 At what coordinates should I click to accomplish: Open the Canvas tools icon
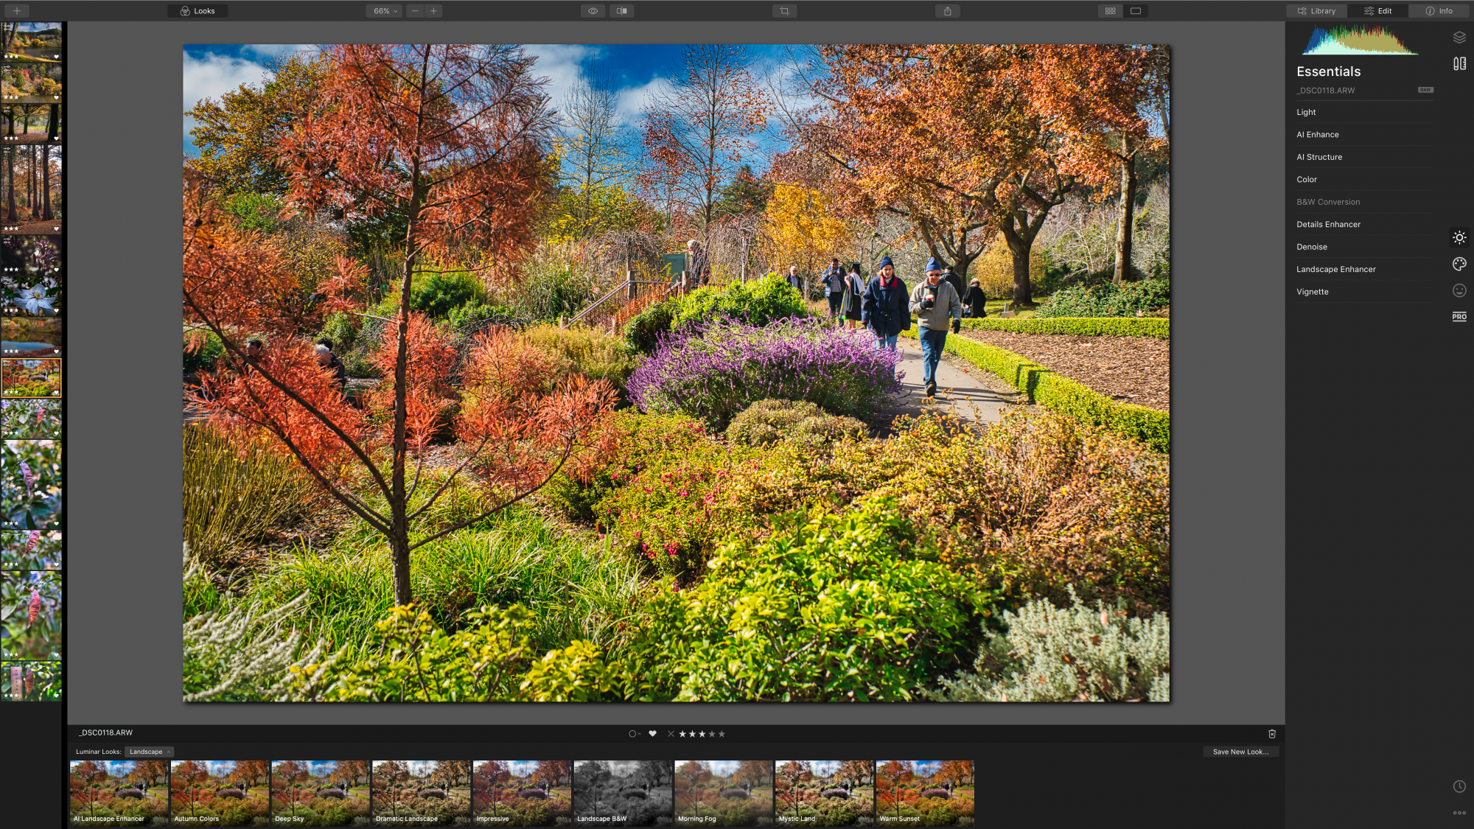1459,64
